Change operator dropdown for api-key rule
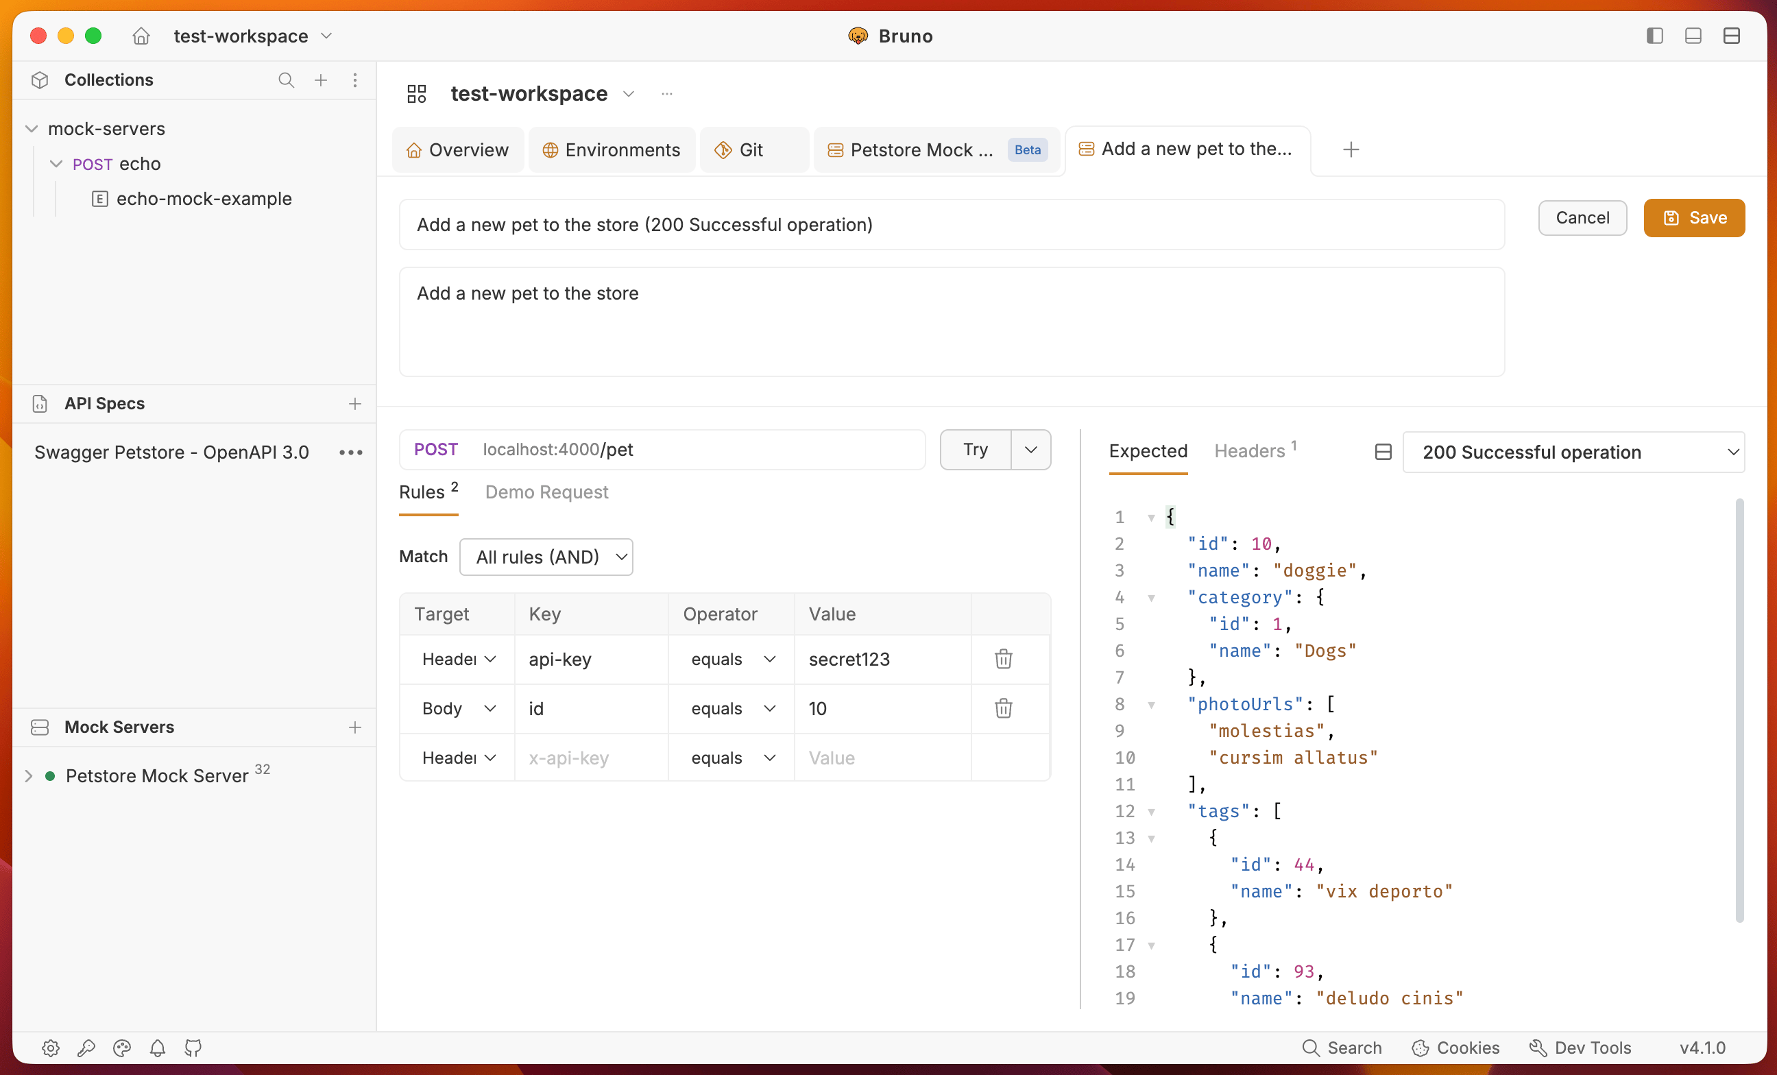1777x1075 pixels. click(732, 659)
